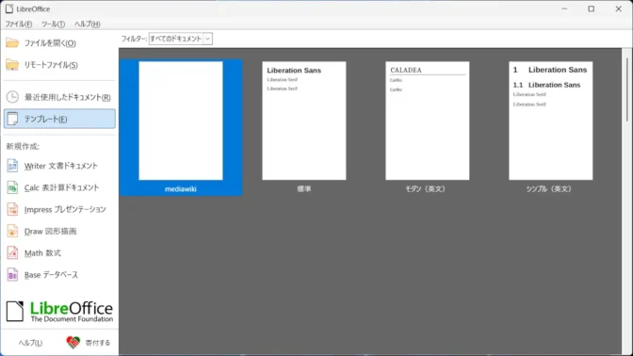Click リモートファイル button label
Screen dimensions: 633x356
tap(51, 65)
